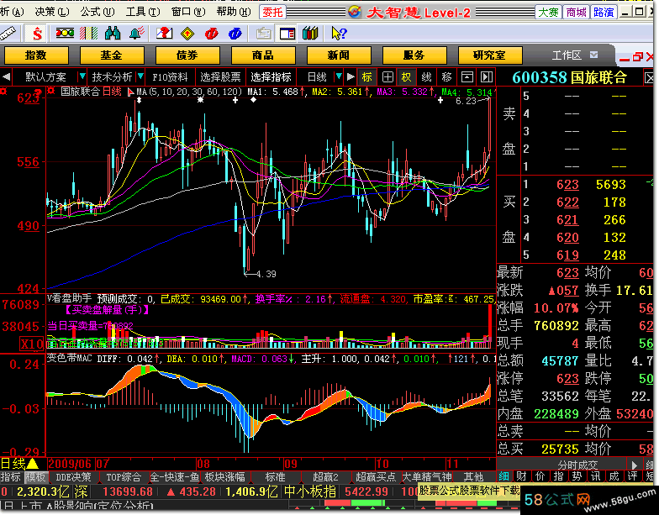This screenshot has height=515, width=659.
Task: Click the red gear icon beside 国旅联合 title
Action: (51, 91)
